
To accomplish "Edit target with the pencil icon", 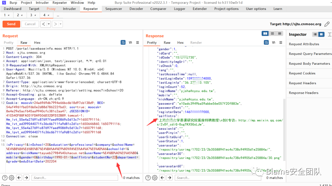I will point(327,24).
